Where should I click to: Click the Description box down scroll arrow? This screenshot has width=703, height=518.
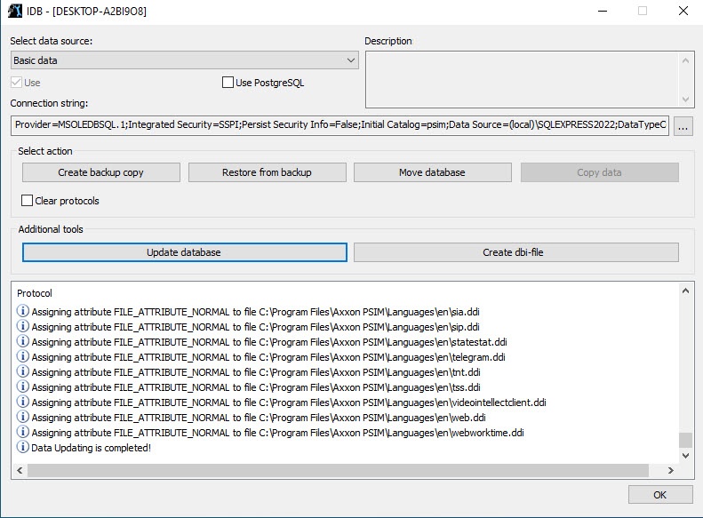(686, 100)
